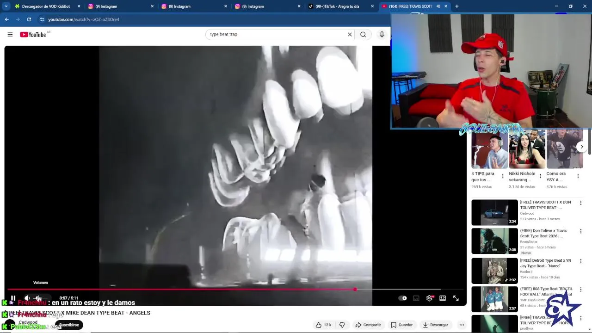Enter fullscreen mode in the player
This screenshot has height=333, width=592.
(456, 298)
